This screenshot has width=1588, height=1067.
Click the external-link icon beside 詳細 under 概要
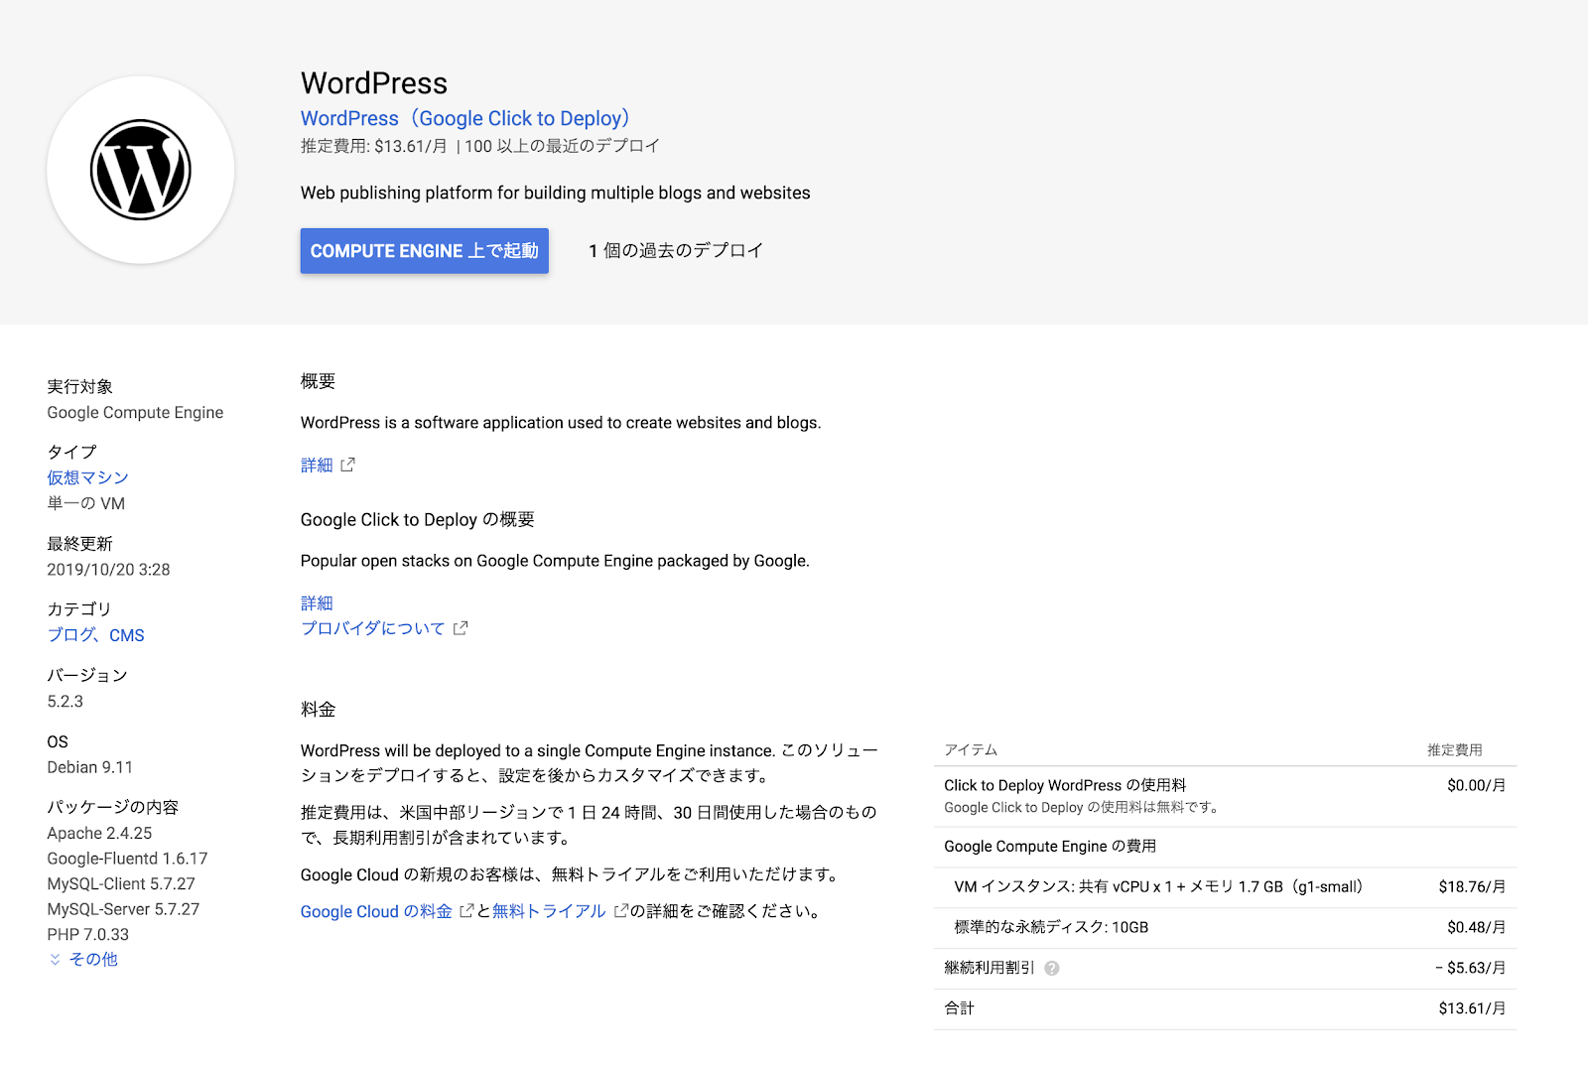tap(347, 465)
